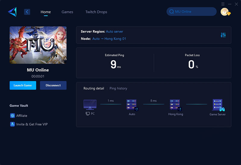
Task: Open the Affiliate link
Action: click(x=22, y=116)
